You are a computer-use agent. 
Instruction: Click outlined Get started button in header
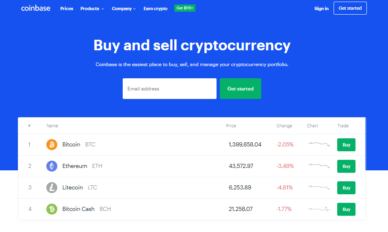pyautogui.click(x=350, y=8)
